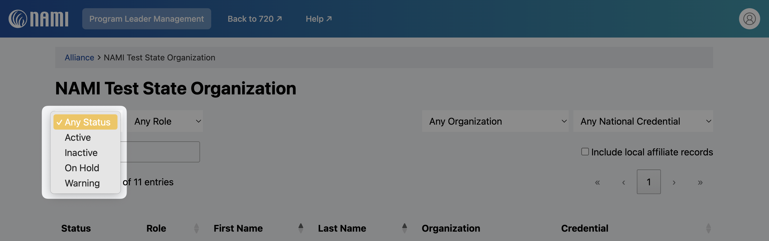The height and width of the screenshot is (241, 769).
Task: Jump to first page of results
Action: [x=597, y=182]
